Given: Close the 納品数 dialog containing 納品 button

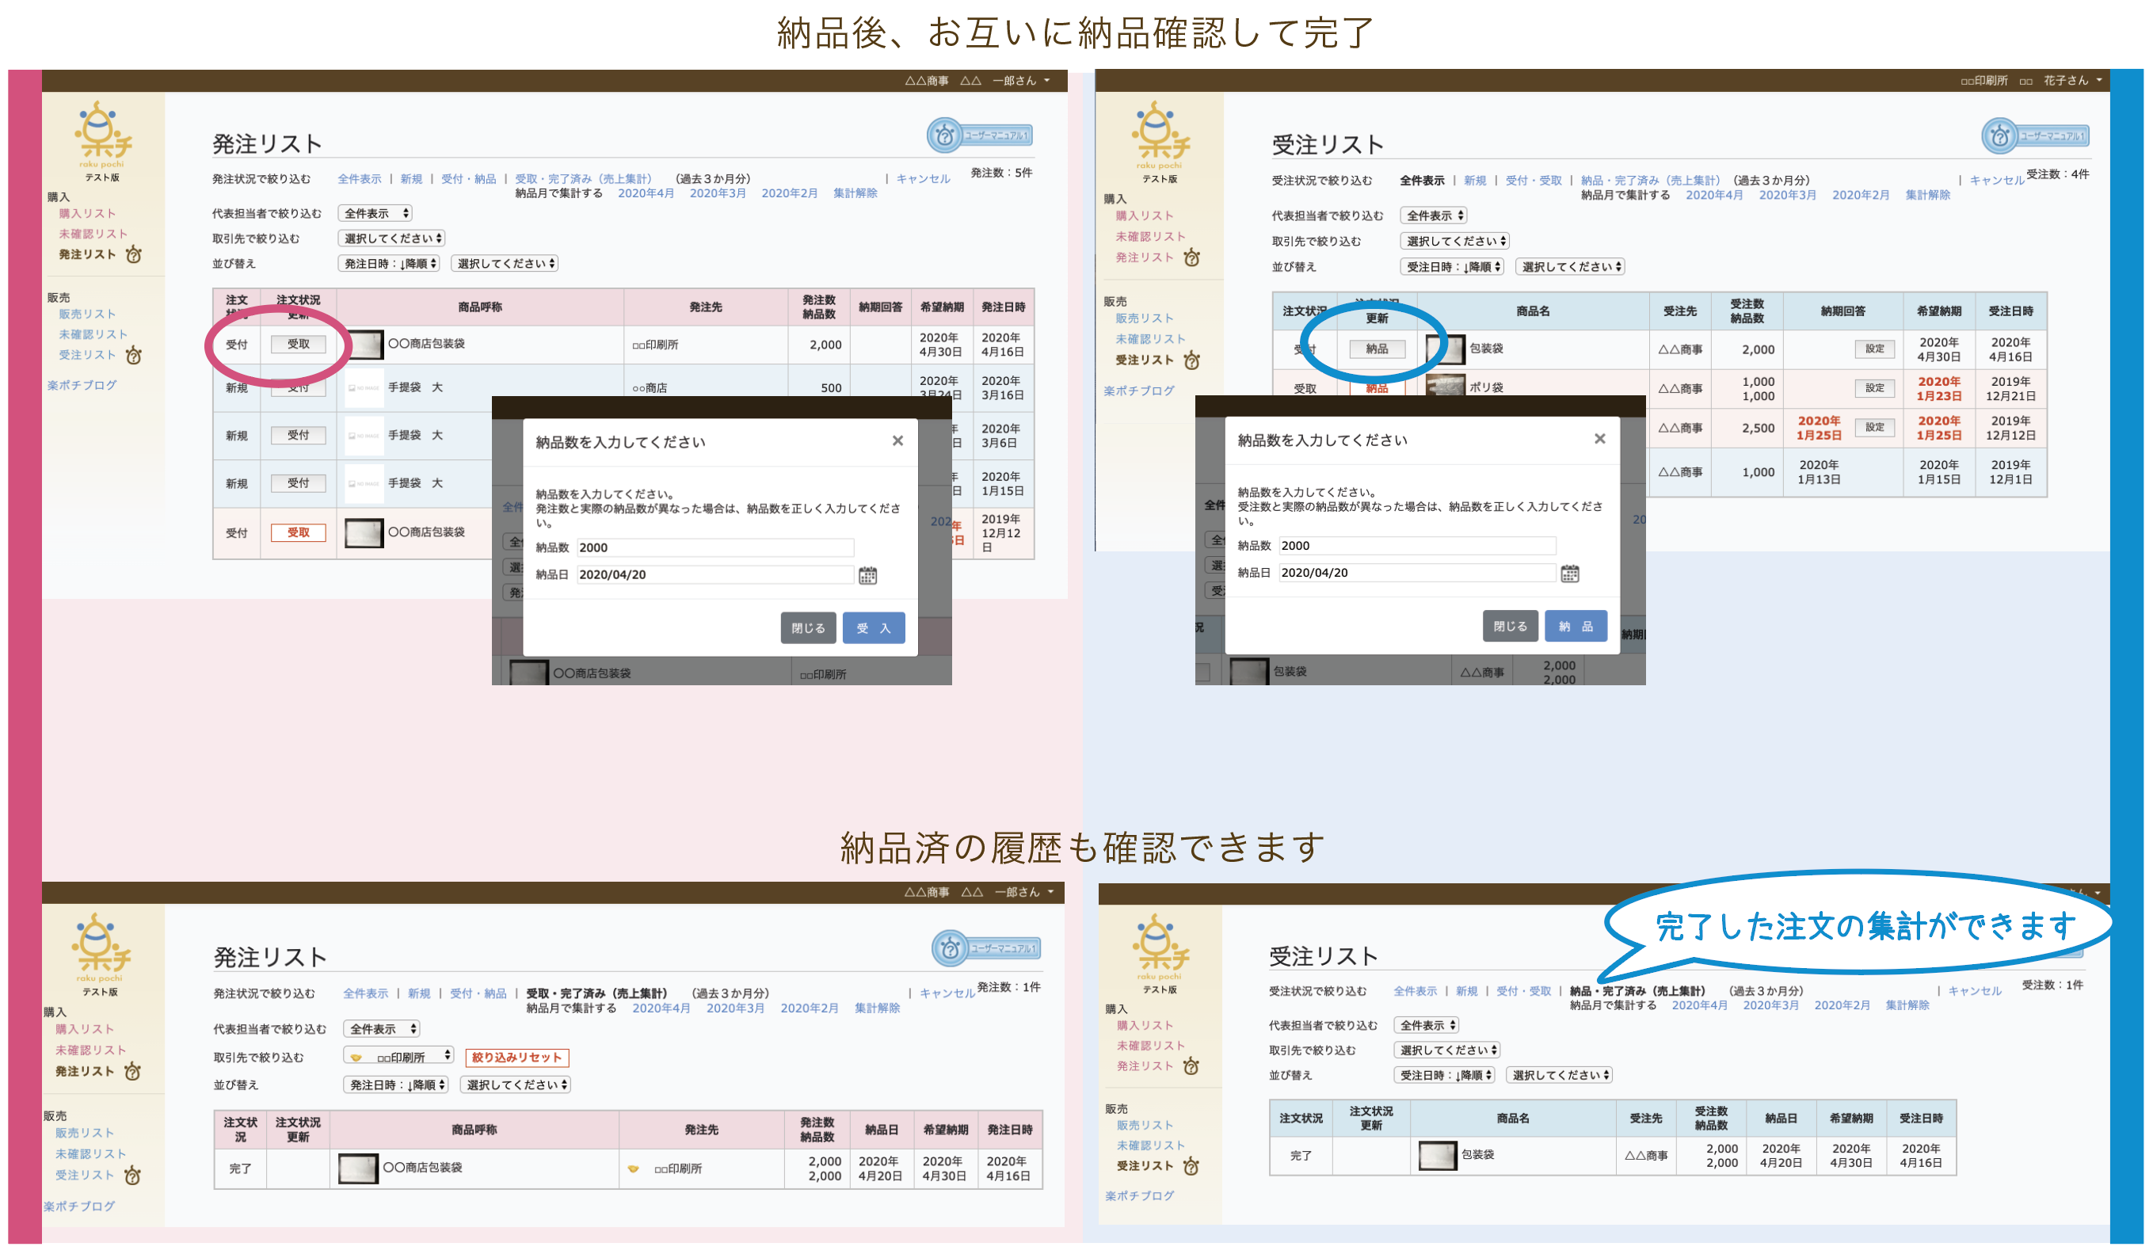Looking at the screenshot, I should (1600, 438).
